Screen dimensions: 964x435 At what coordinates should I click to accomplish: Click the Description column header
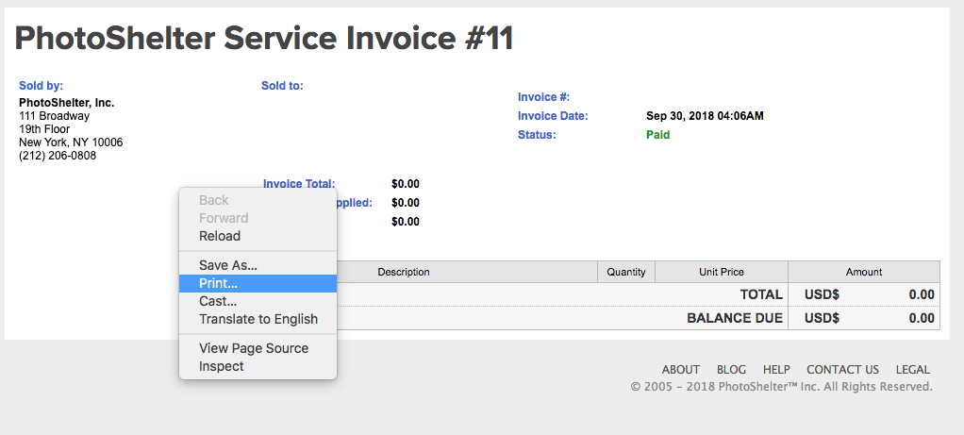pyautogui.click(x=404, y=272)
